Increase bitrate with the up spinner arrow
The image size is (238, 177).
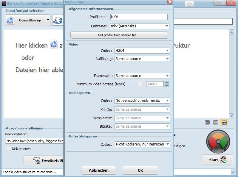[166, 82]
